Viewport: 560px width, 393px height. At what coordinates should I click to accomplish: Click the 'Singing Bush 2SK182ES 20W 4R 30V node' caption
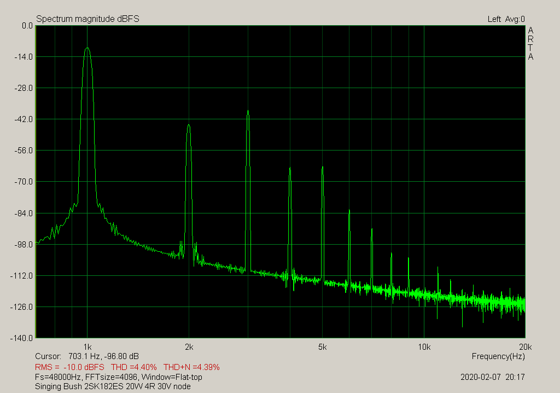(x=113, y=386)
